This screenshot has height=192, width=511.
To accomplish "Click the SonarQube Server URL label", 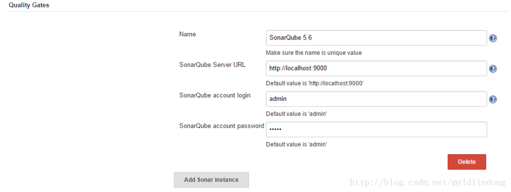I will [213, 64].
